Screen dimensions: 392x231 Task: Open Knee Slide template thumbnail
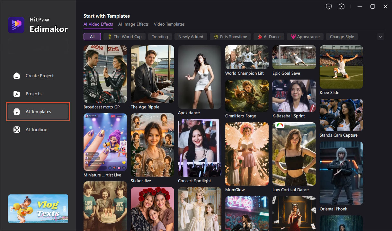[341, 67]
